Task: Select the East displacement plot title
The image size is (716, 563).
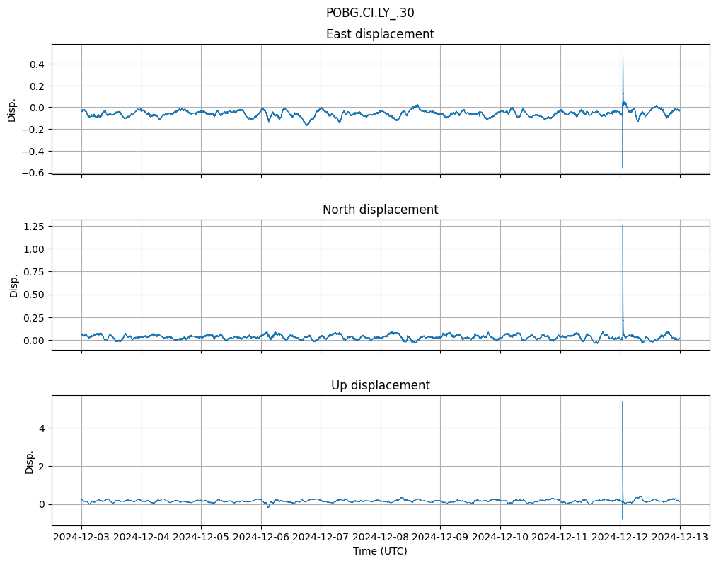Action: click(x=380, y=34)
